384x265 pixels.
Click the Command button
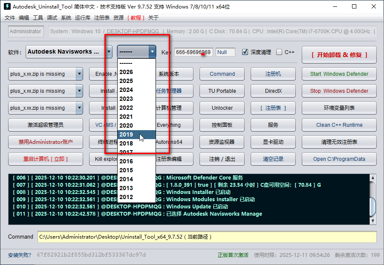point(222,74)
